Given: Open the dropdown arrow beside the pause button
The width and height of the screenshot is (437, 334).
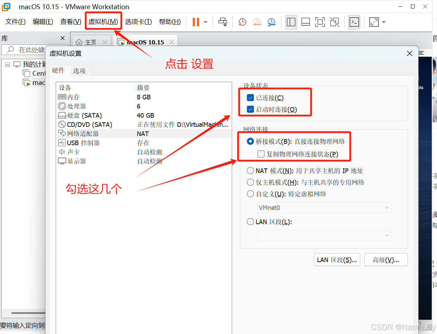Looking at the screenshot, I should point(206,22).
